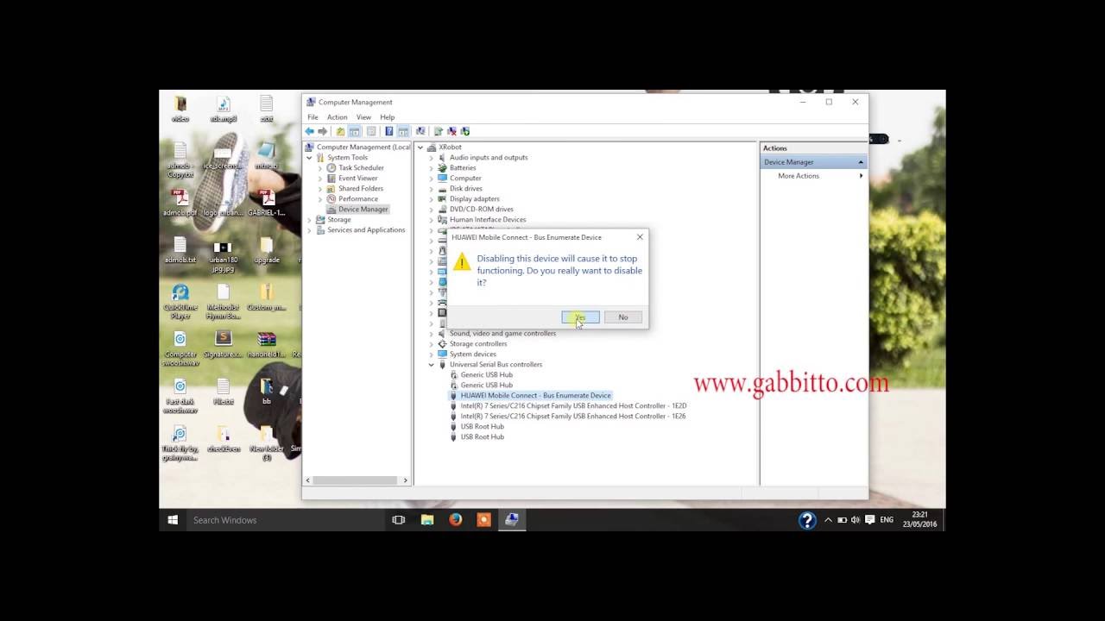
Task: Select the System devices category
Action: pyautogui.click(x=473, y=354)
